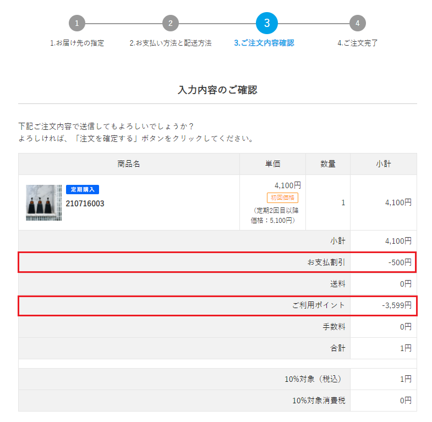This screenshot has width=432, height=422.
Task: Click step 2 circle icon
Action: tap(171, 23)
